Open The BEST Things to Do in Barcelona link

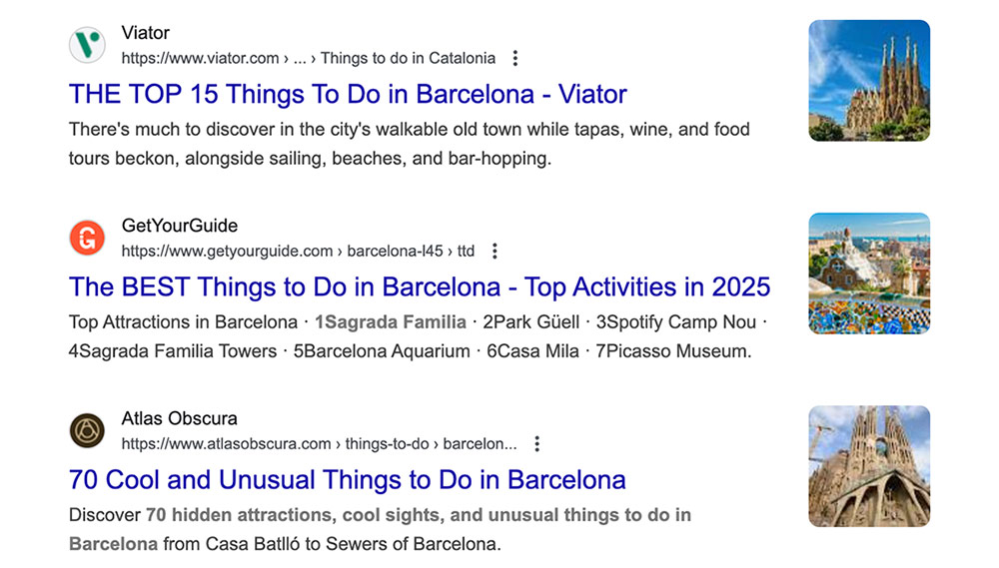420,287
